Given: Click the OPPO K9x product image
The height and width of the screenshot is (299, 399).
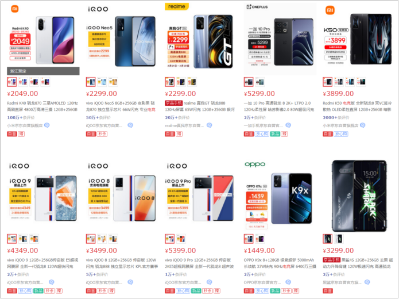Looking at the screenshot, I should click(x=280, y=193).
